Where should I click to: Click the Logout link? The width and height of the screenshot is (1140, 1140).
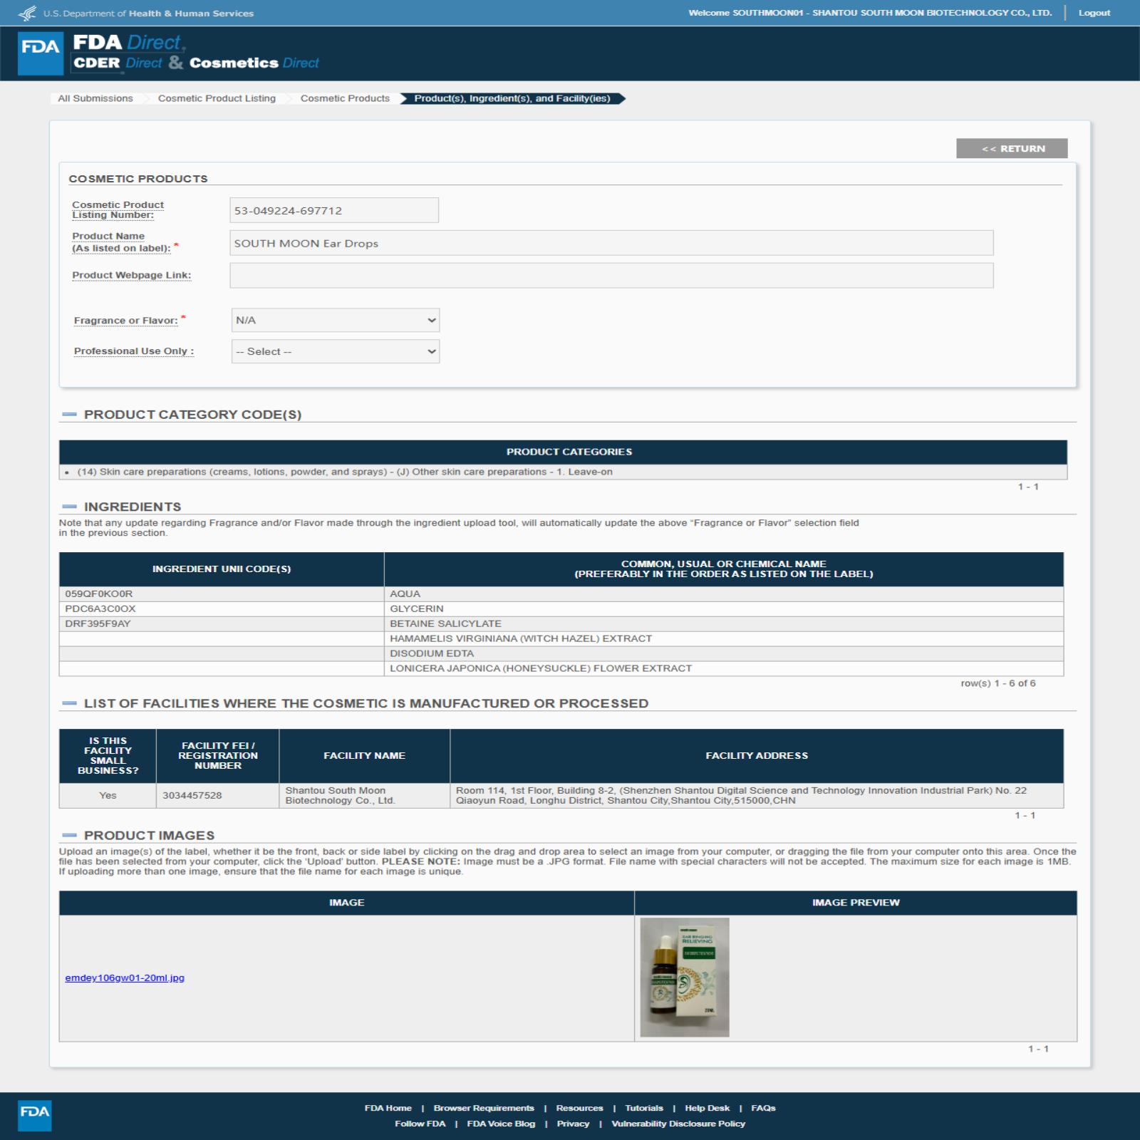[1094, 13]
